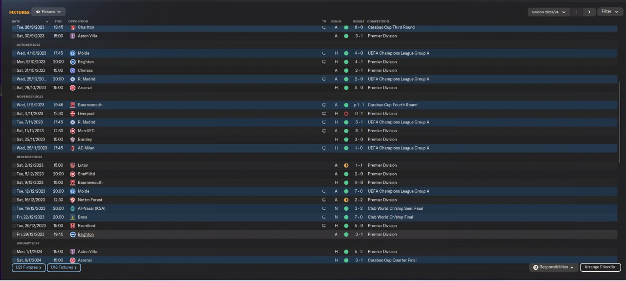Screen dimensions: 626x281
Task: Click the Arsenal crest on 28/10/2023 row
Action: point(72,88)
